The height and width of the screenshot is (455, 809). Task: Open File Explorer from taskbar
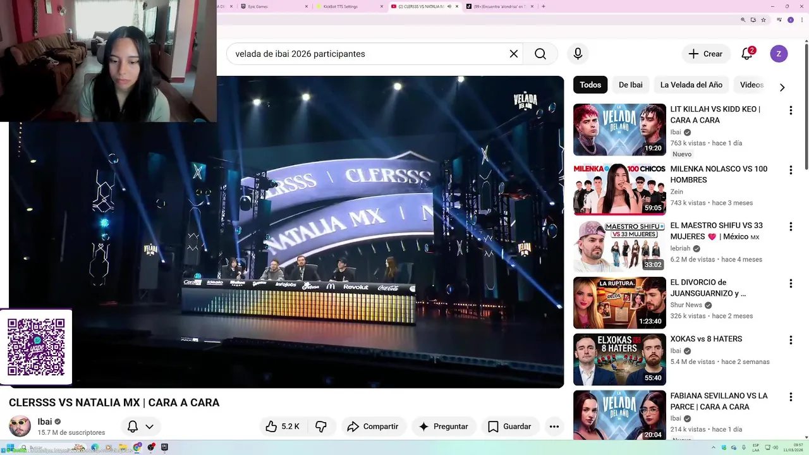pos(123,447)
